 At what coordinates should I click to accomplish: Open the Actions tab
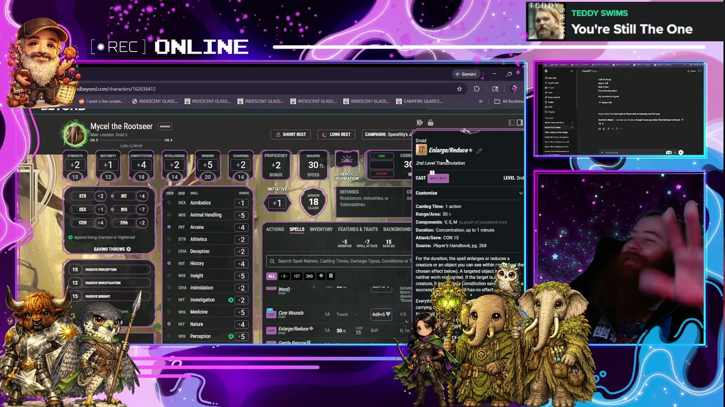pyautogui.click(x=275, y=230)
